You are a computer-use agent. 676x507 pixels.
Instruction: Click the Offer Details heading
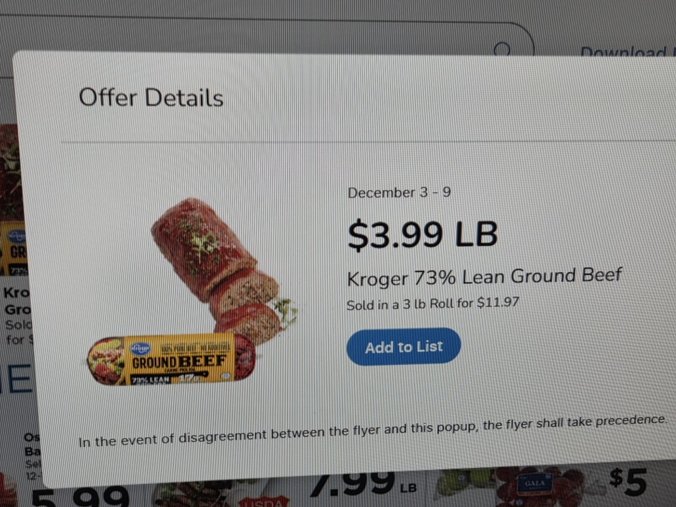pyautogui.click(x=151, y=98)
